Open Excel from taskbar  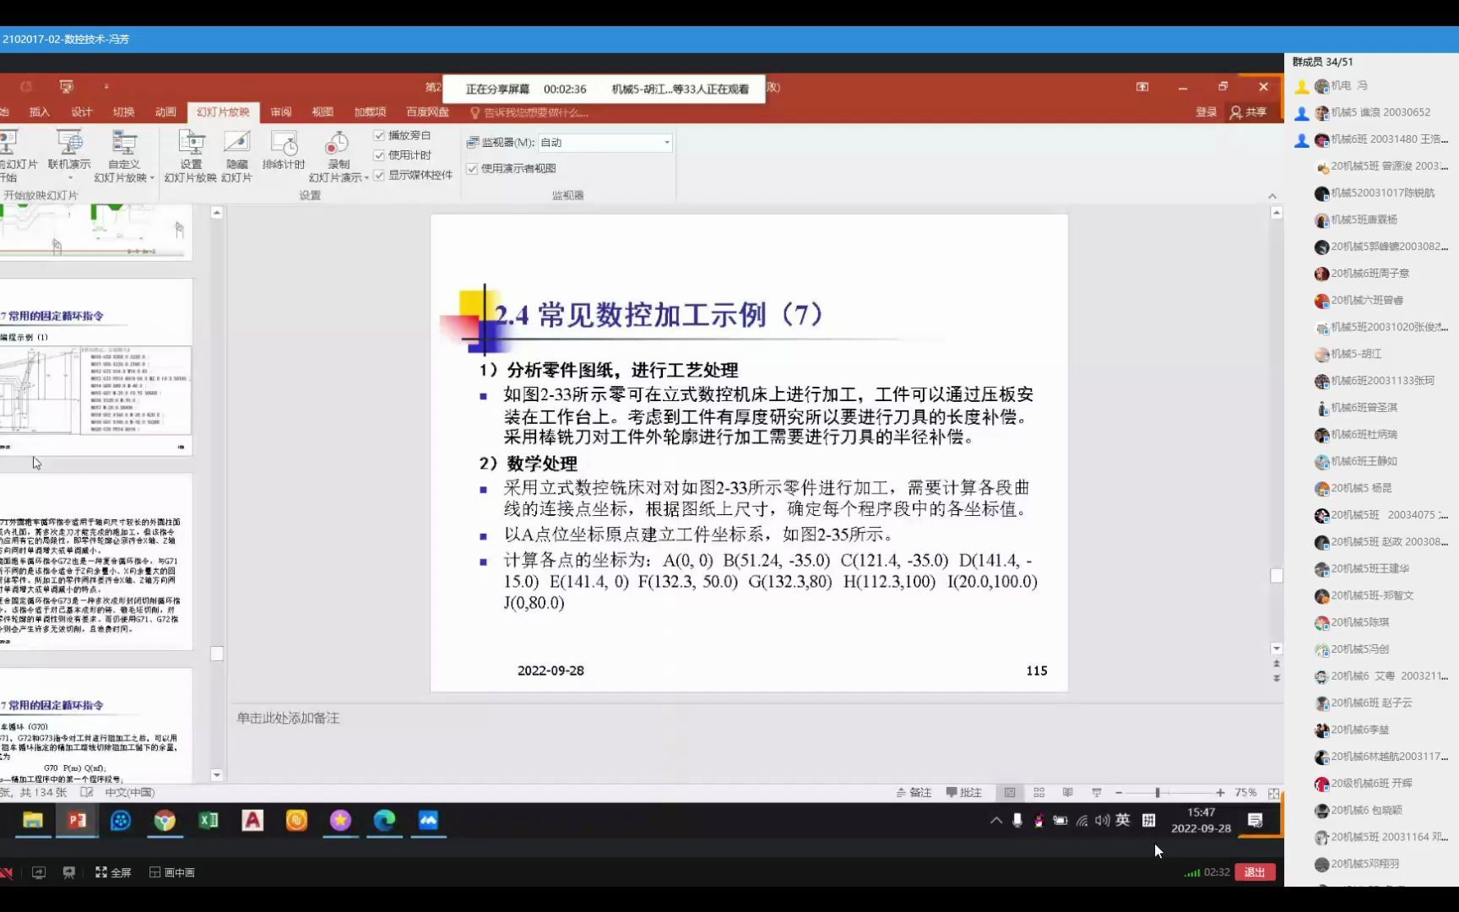209,820
